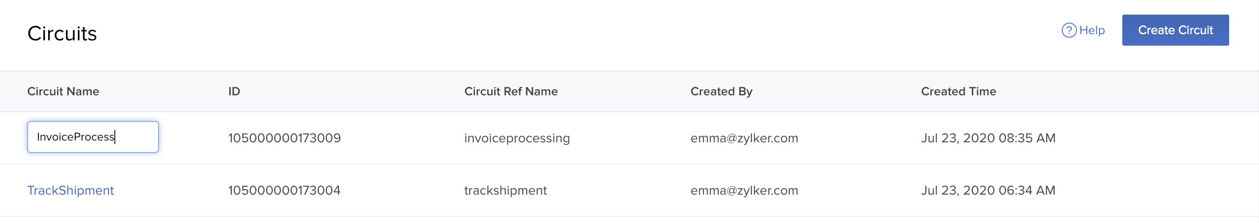Click the Created By column header
Viewport: 1259px width, 223px height.
721,91
